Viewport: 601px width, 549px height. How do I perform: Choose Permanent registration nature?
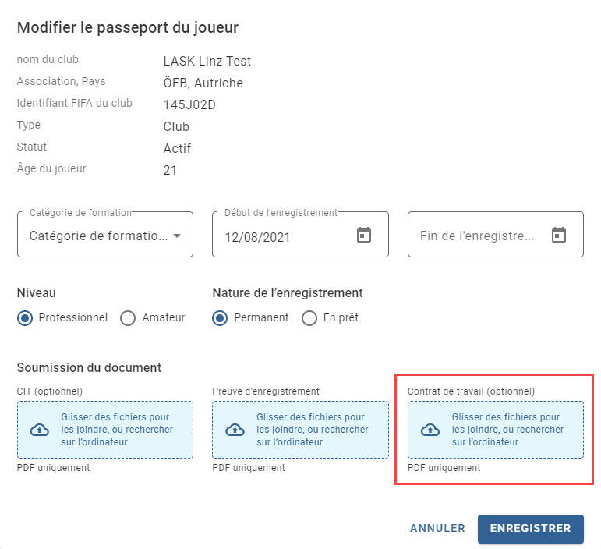click(x=220, y=318)
